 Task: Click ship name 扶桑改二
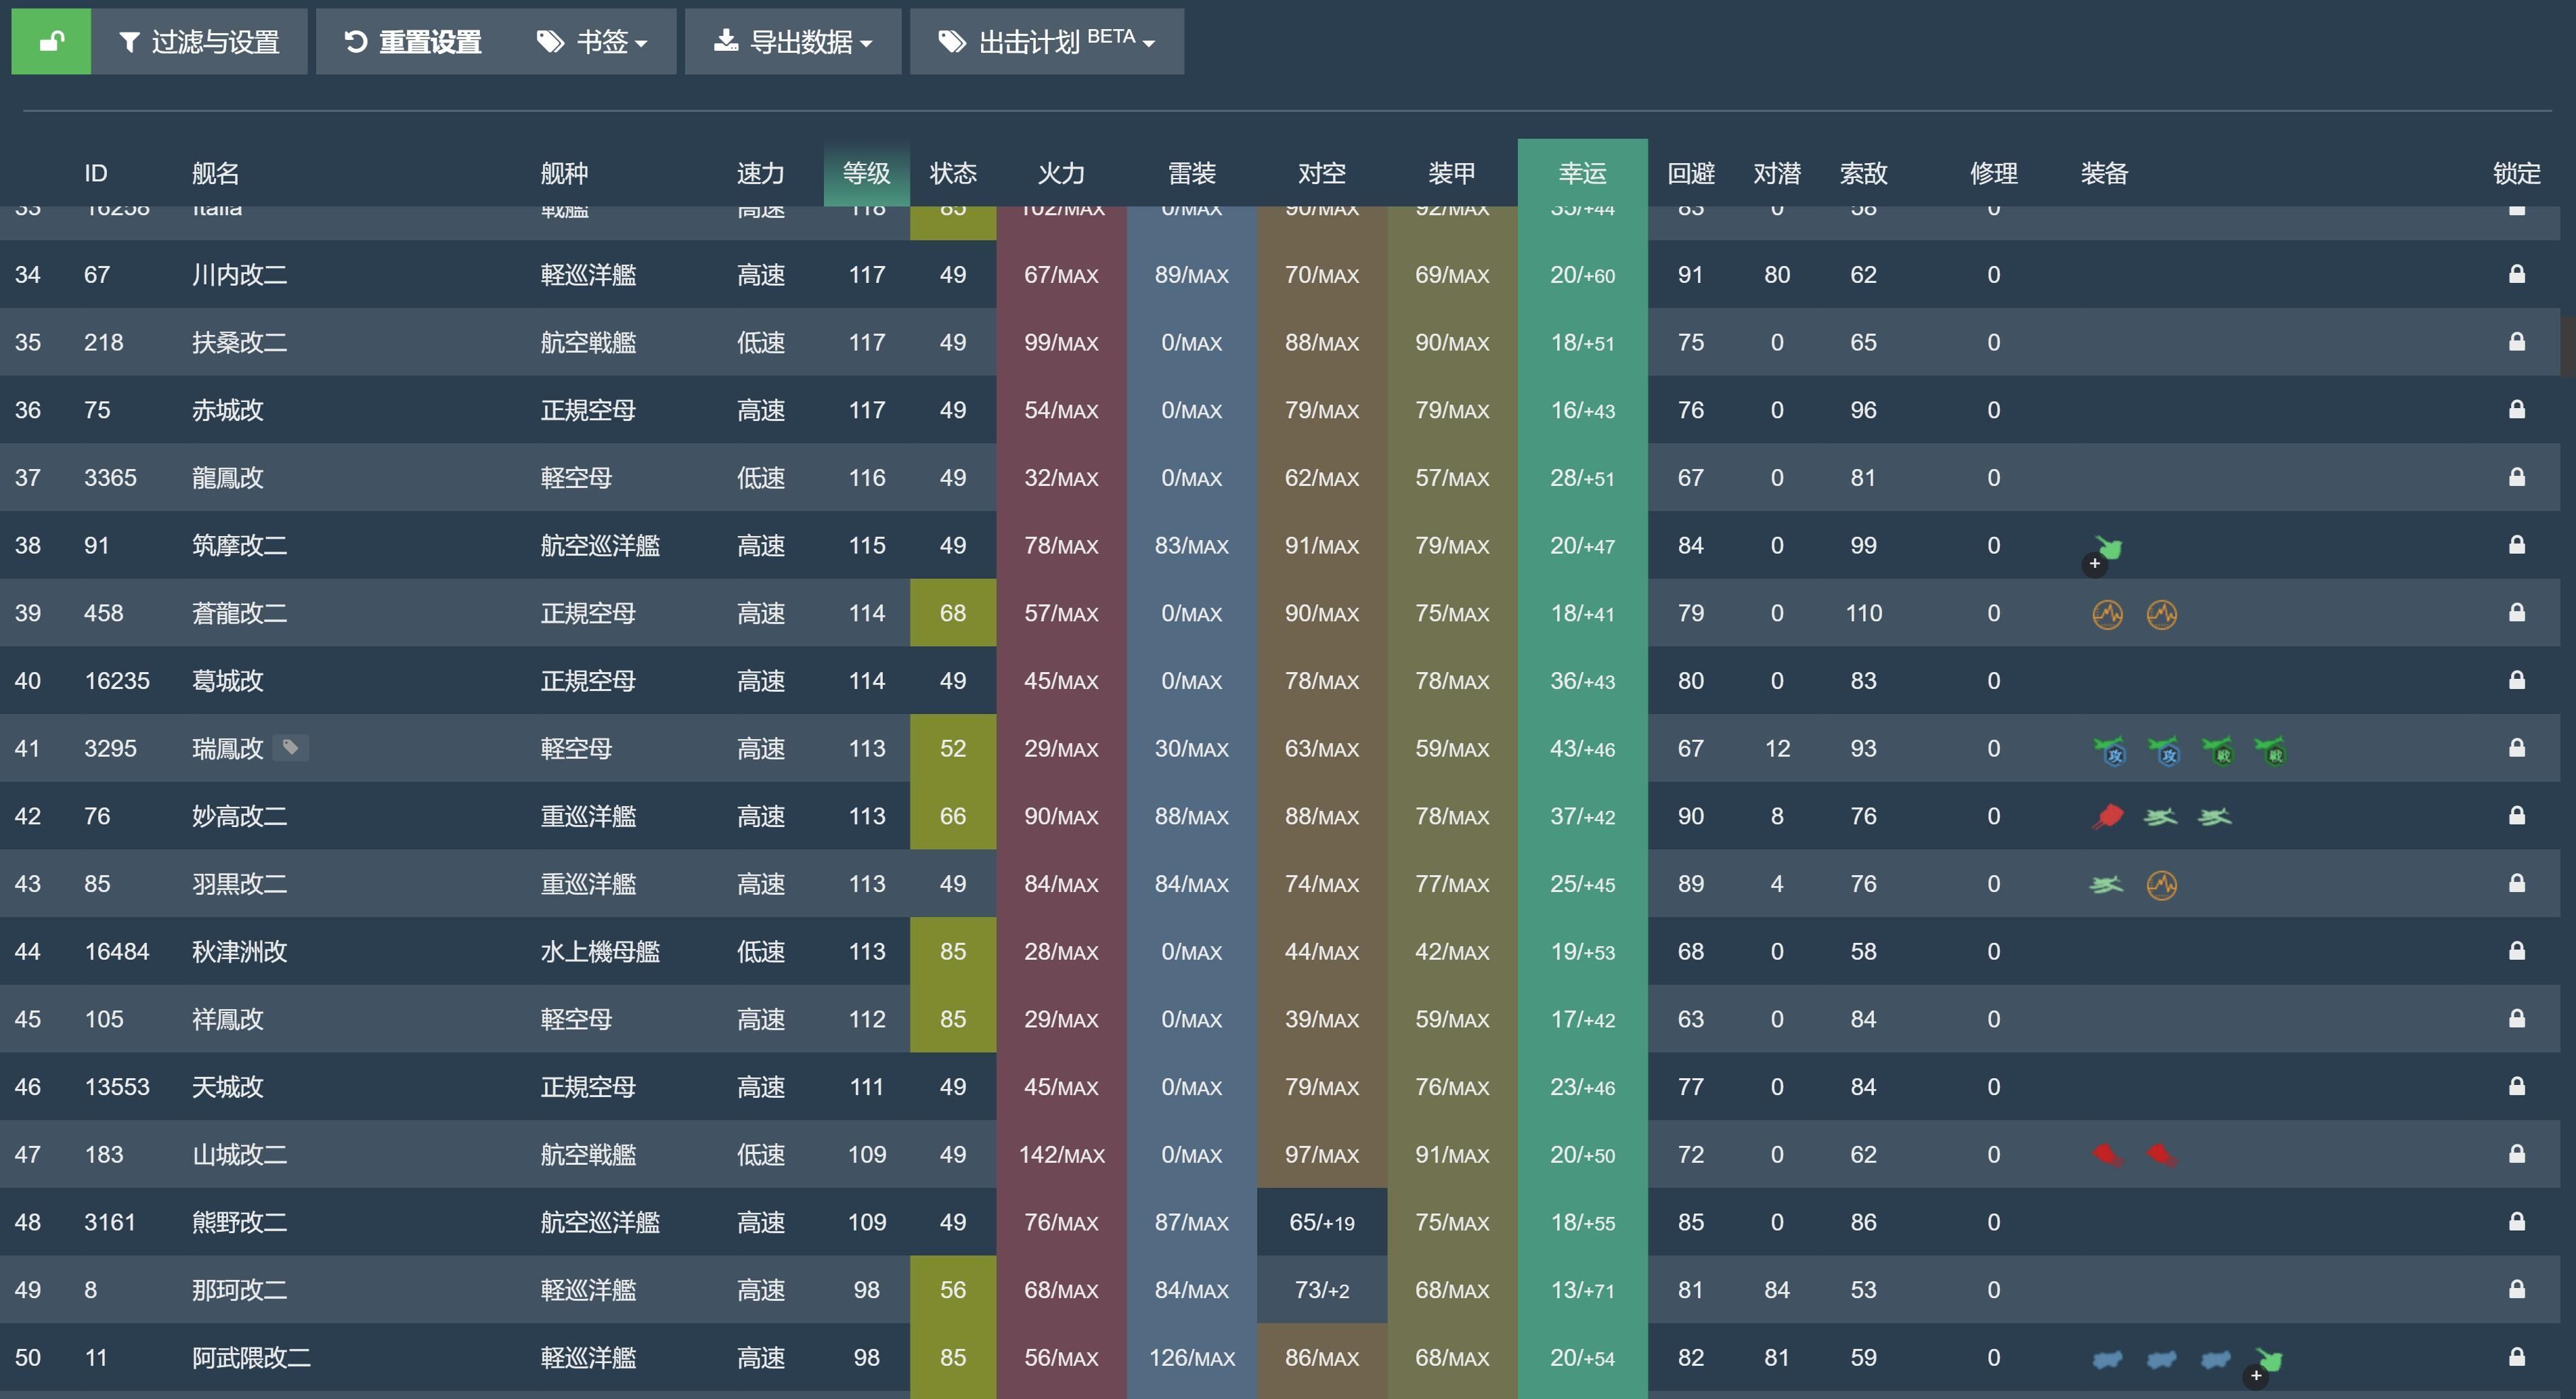click(239, 342)
